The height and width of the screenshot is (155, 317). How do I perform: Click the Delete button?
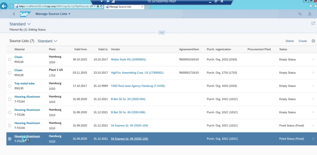click(290, 41)
